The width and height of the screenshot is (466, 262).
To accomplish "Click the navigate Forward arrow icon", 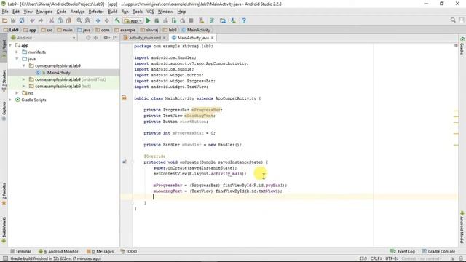I will click(x=106, y=21).
